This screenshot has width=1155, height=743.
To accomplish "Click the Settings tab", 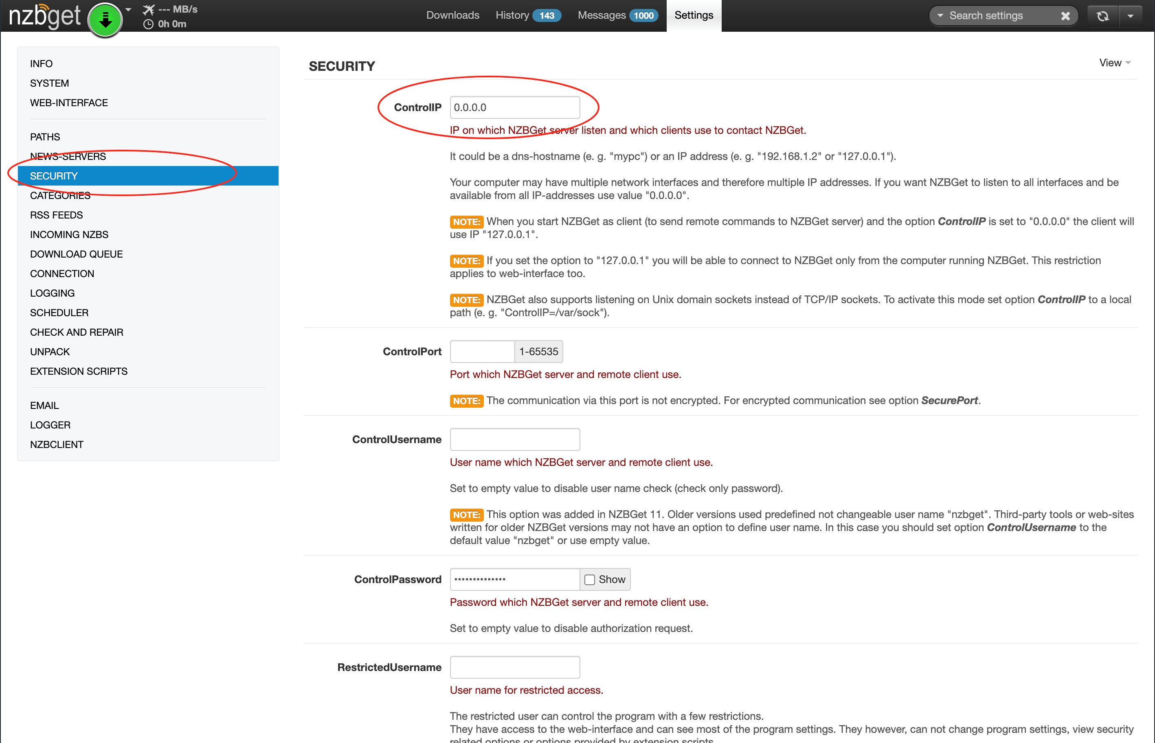I will (694, 15).
